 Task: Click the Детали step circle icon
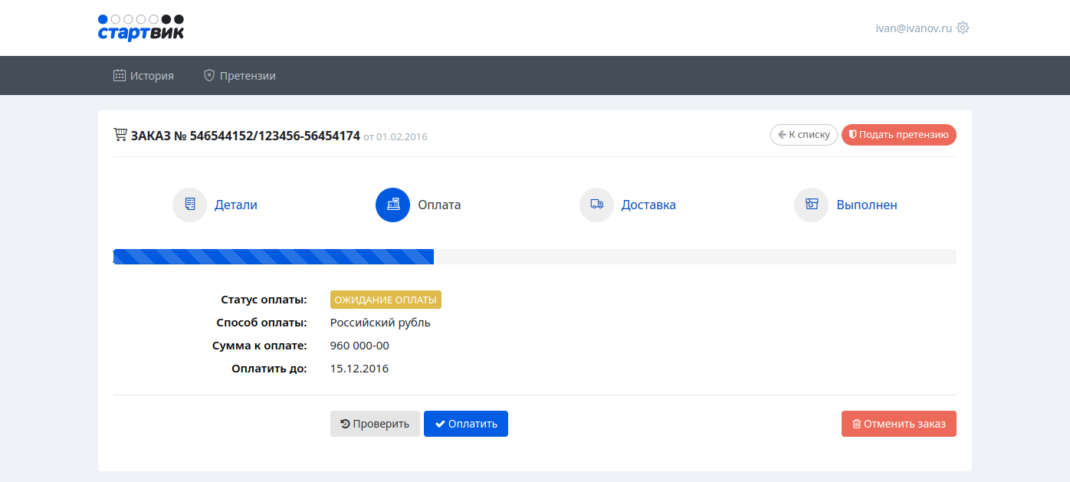pos(189,205)
